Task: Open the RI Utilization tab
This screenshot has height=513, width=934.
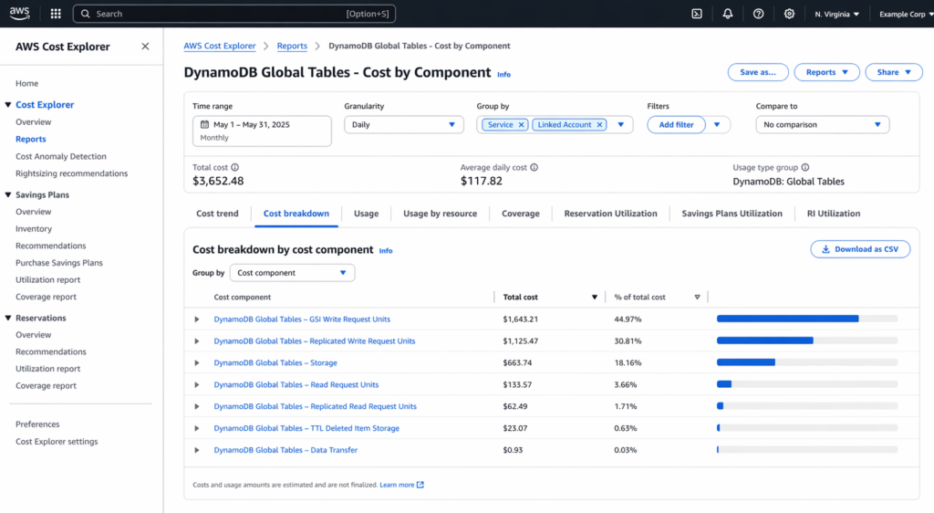Action: pyautogui.click(x=834, y=214)
